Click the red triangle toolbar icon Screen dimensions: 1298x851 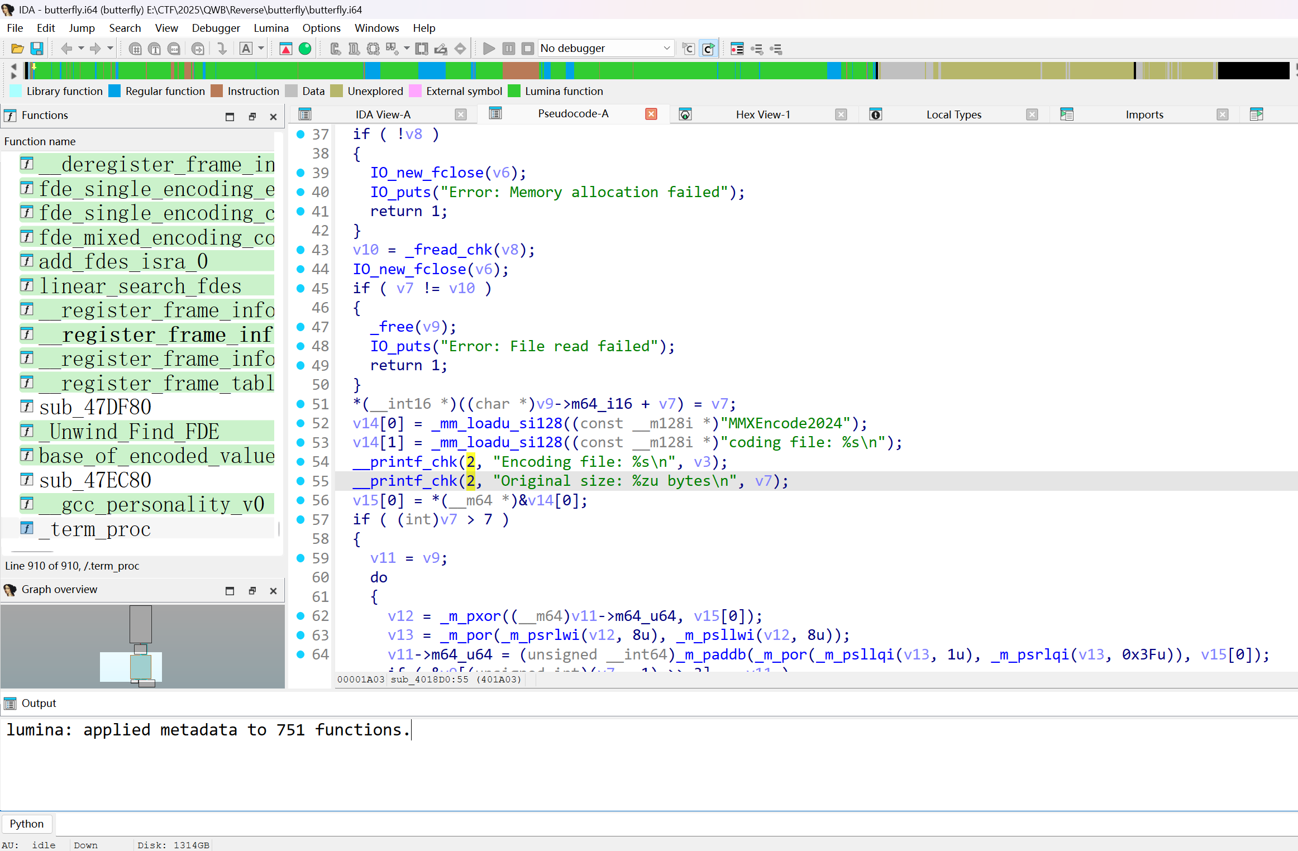[x=285, y=49]
